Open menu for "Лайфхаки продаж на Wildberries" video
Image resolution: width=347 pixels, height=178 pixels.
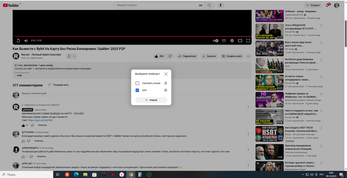(x=322, y=94)
